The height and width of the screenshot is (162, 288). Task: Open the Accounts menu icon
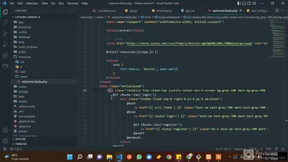5,130
